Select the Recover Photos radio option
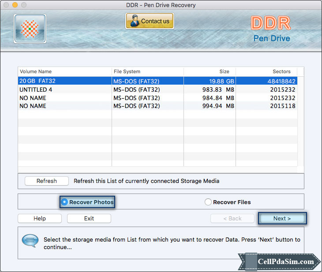Viewport: 322px width, 272px height. click(x=87, y=202)
